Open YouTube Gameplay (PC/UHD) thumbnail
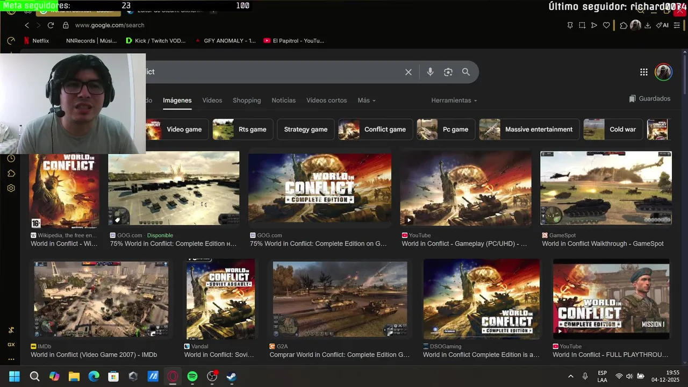The width and height of the screenshot is (688, 387). [465, 188]
